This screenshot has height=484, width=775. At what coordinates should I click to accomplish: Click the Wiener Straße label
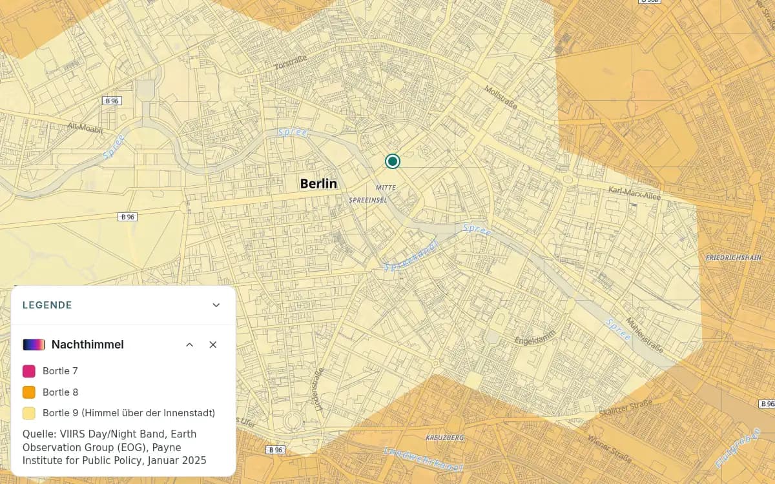pyautogui.click(x=610, y=449)
